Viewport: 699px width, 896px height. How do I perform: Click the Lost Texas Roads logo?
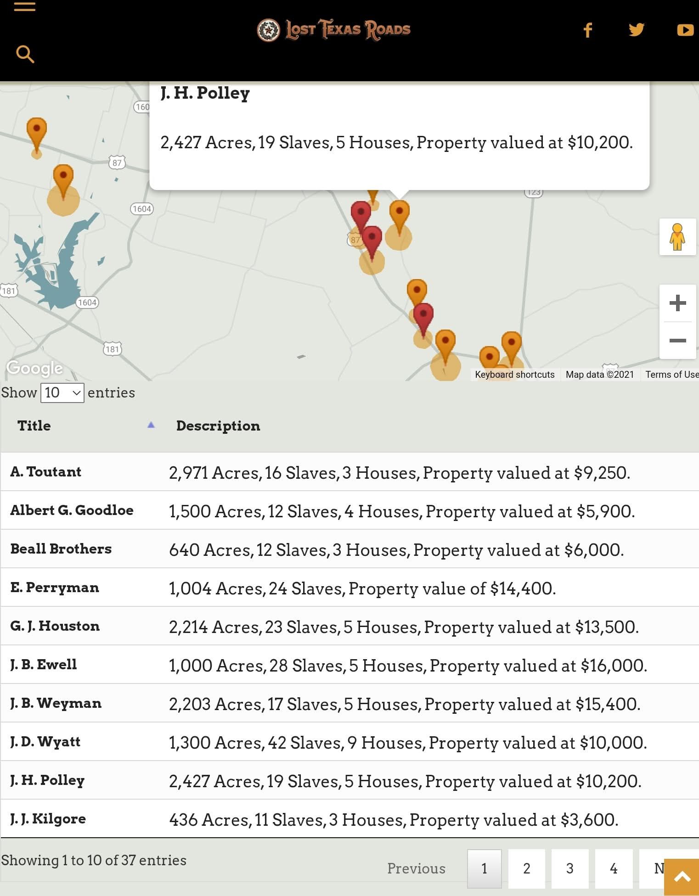click(x=334, y=30)
